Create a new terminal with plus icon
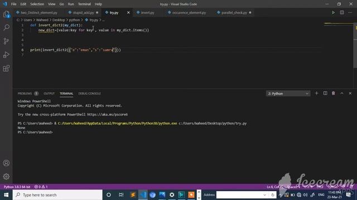The width and height of the screenshot is (357, 200). [x=316, y=93]
